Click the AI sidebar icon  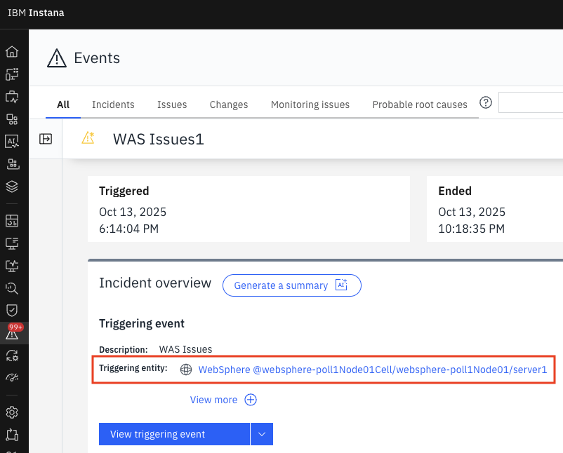point(12,141)
